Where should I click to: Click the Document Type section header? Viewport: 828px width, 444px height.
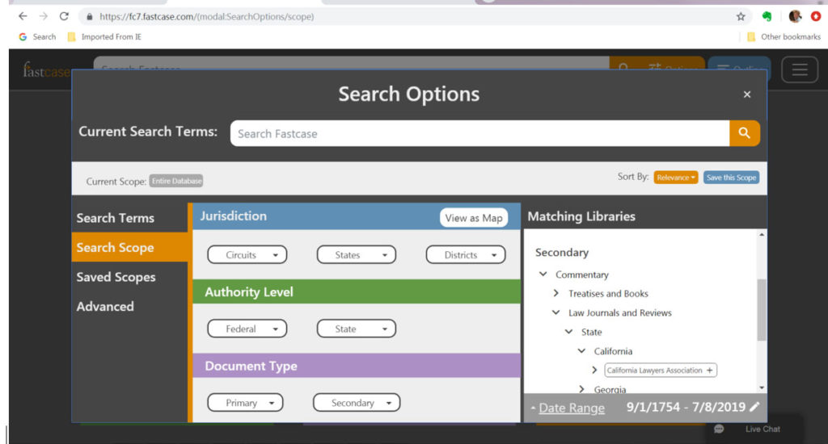click(x=357, y=366)
